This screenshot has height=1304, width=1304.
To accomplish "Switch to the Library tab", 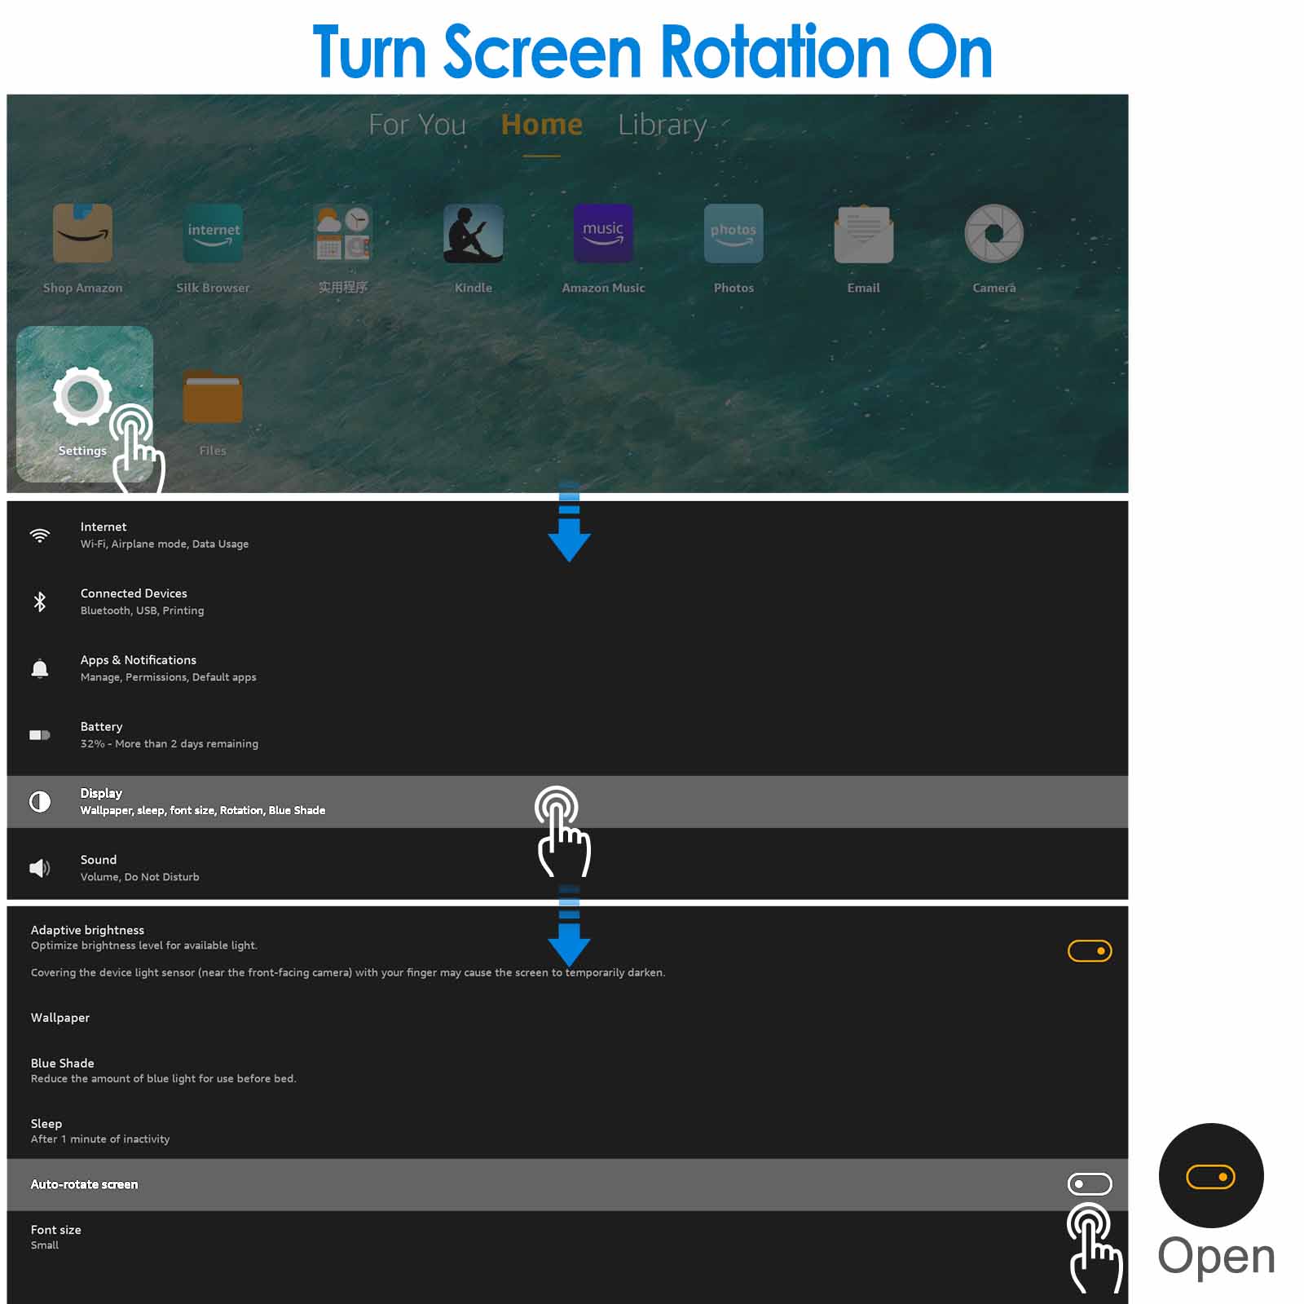I will click(662, 125).
